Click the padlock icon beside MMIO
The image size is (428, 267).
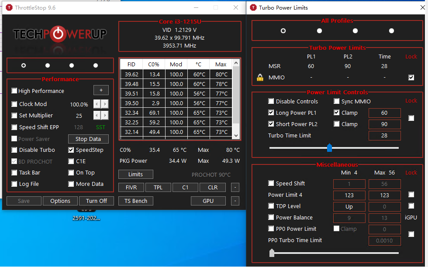click(260, 78)
